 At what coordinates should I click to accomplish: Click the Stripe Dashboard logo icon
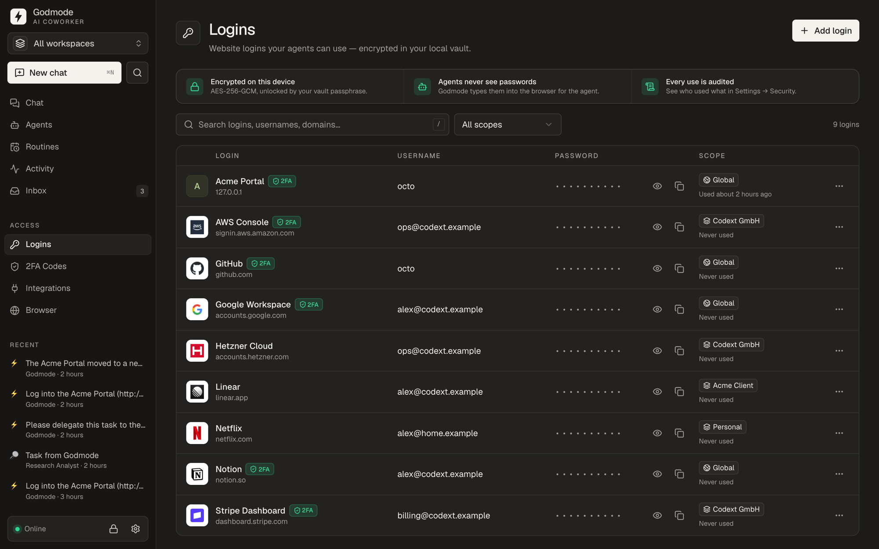pos(197,515)
